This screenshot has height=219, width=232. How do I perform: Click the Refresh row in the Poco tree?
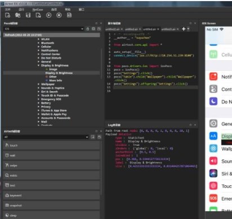(52, 35)
